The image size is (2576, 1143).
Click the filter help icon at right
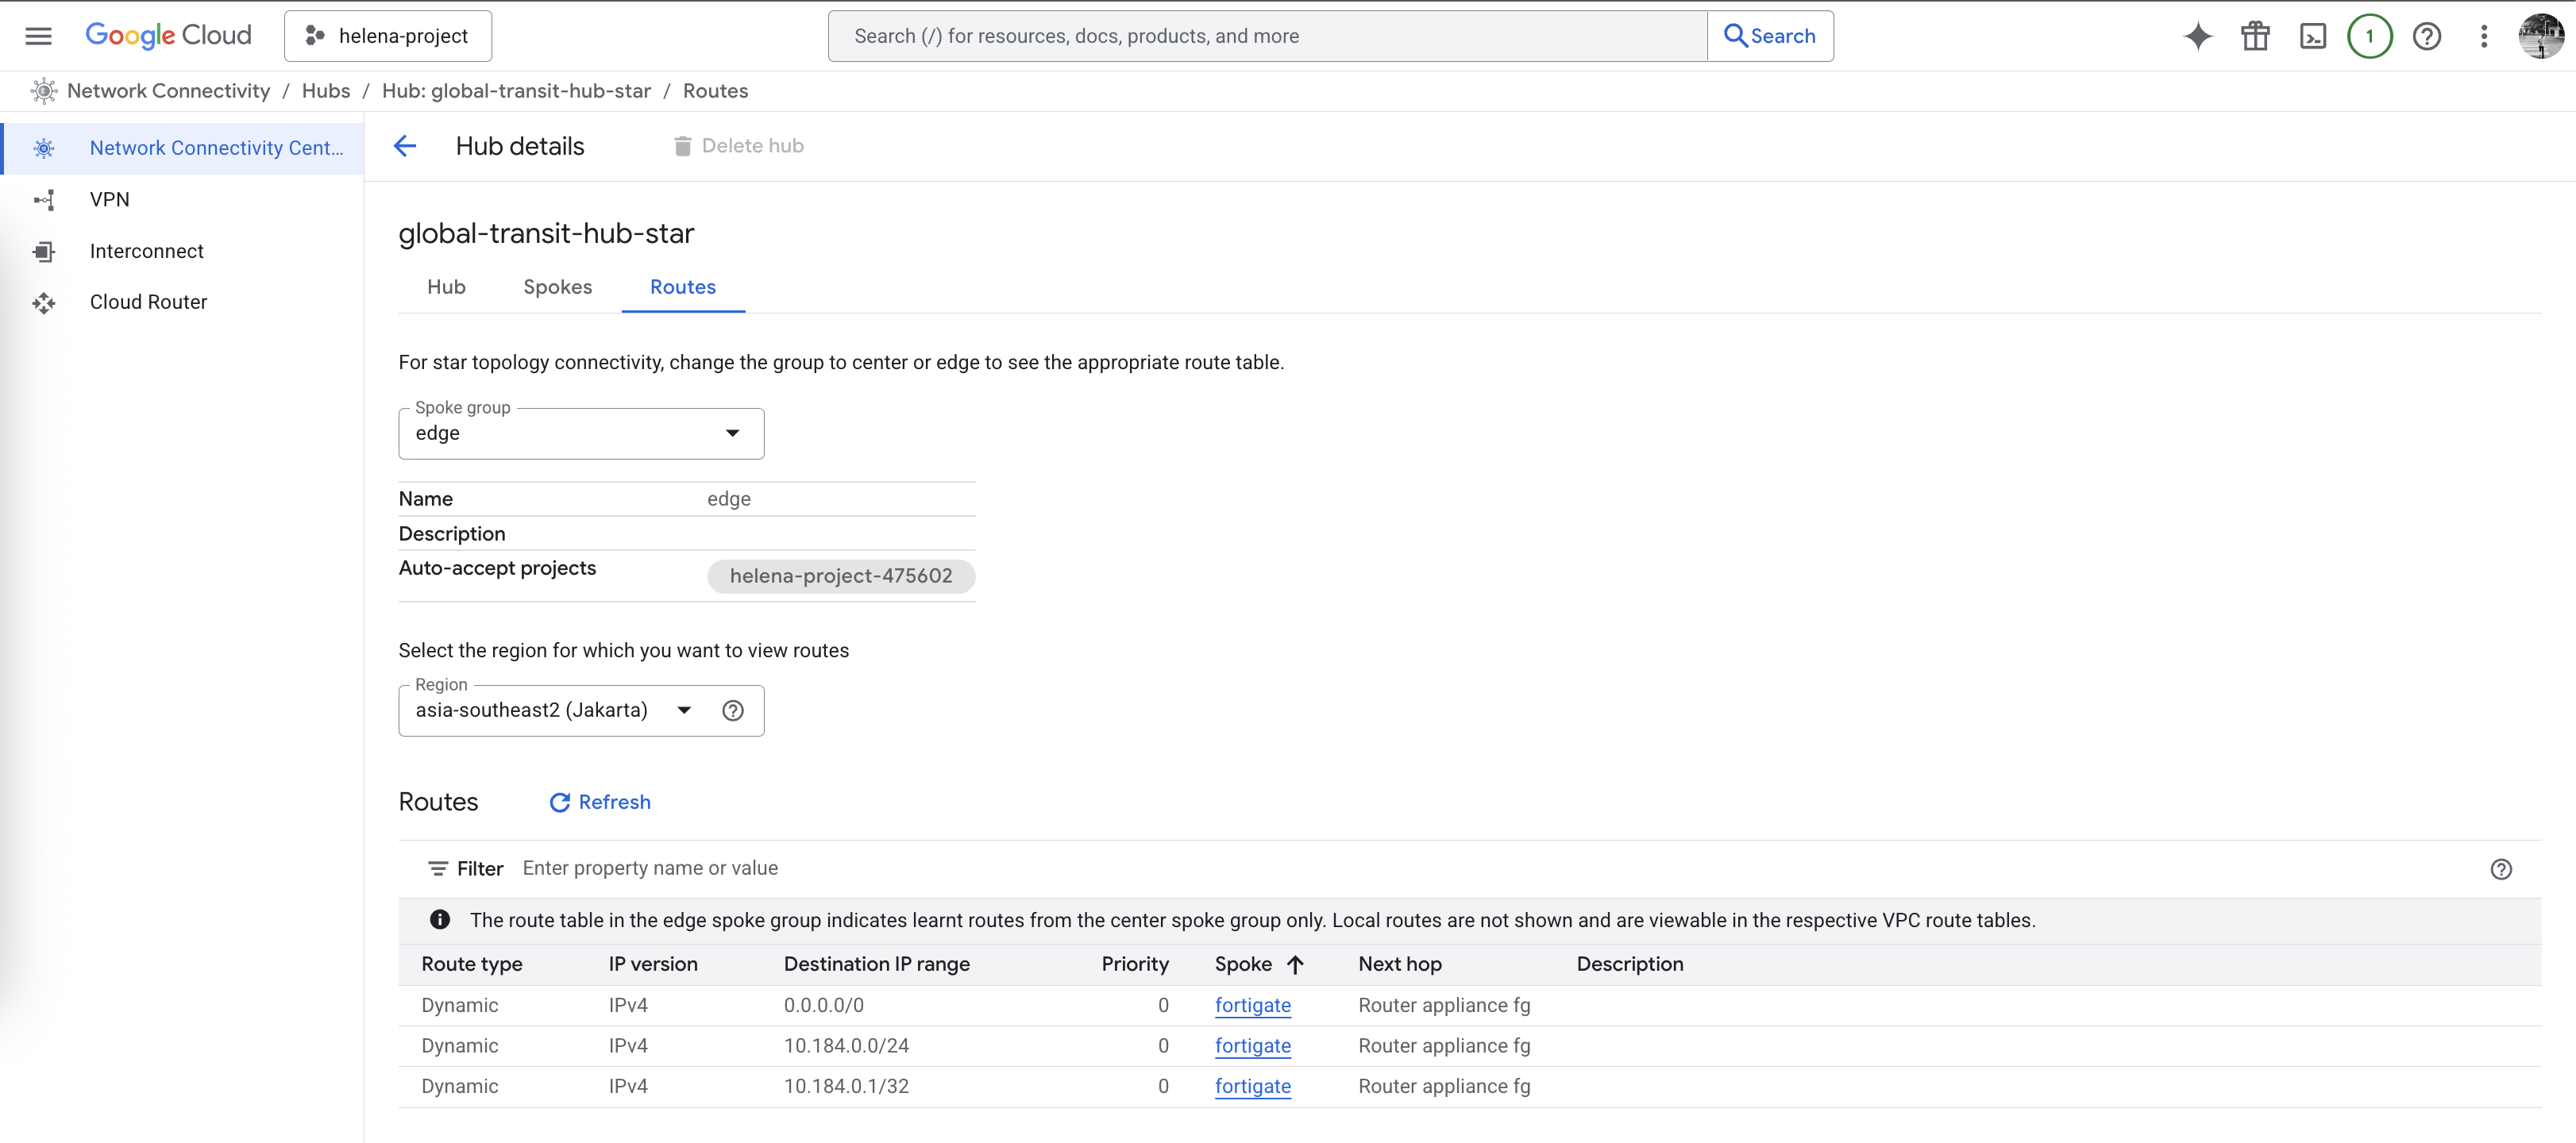tap(2500, 869)
